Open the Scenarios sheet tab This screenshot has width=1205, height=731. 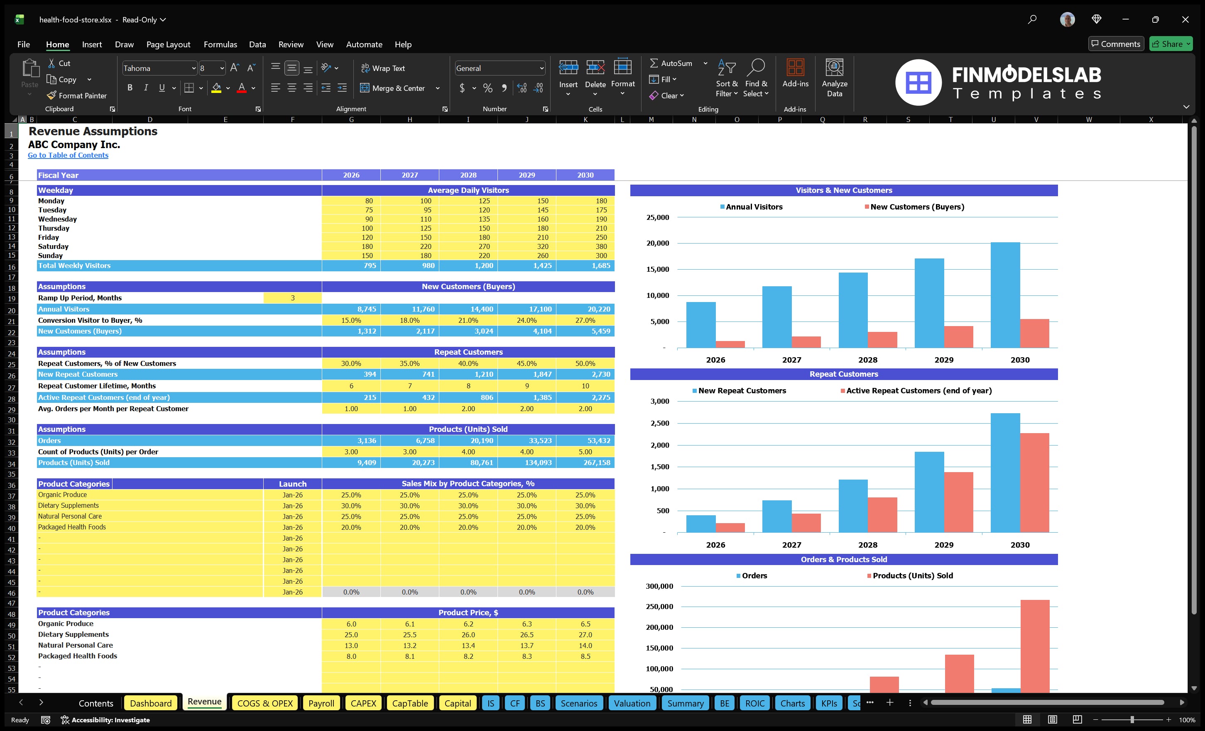579,703
